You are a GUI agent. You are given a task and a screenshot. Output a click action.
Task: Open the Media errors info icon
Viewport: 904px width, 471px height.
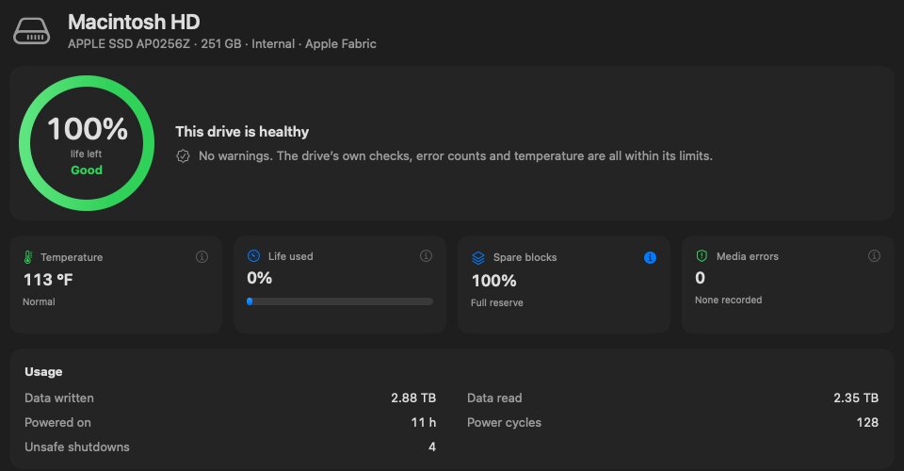[874, 255]
